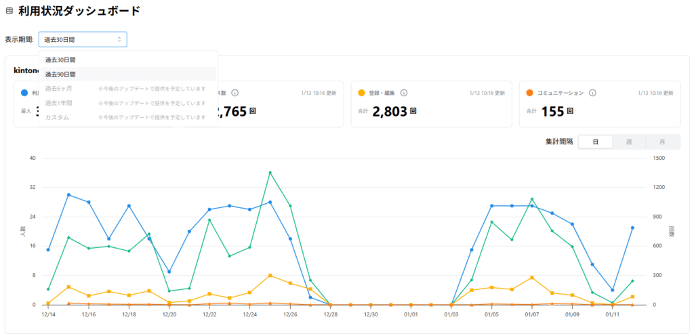
Task: Select the 過去6ヶ月 period option
Action: tap(58, 89)
